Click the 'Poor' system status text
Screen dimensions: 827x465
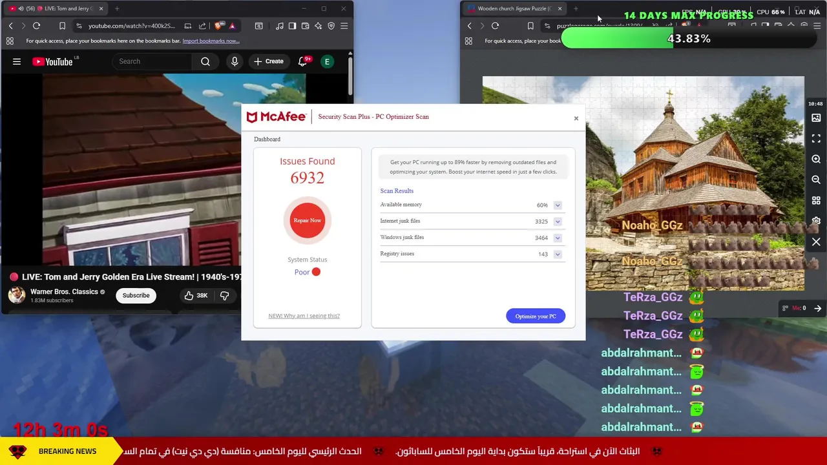coord(302,272)
